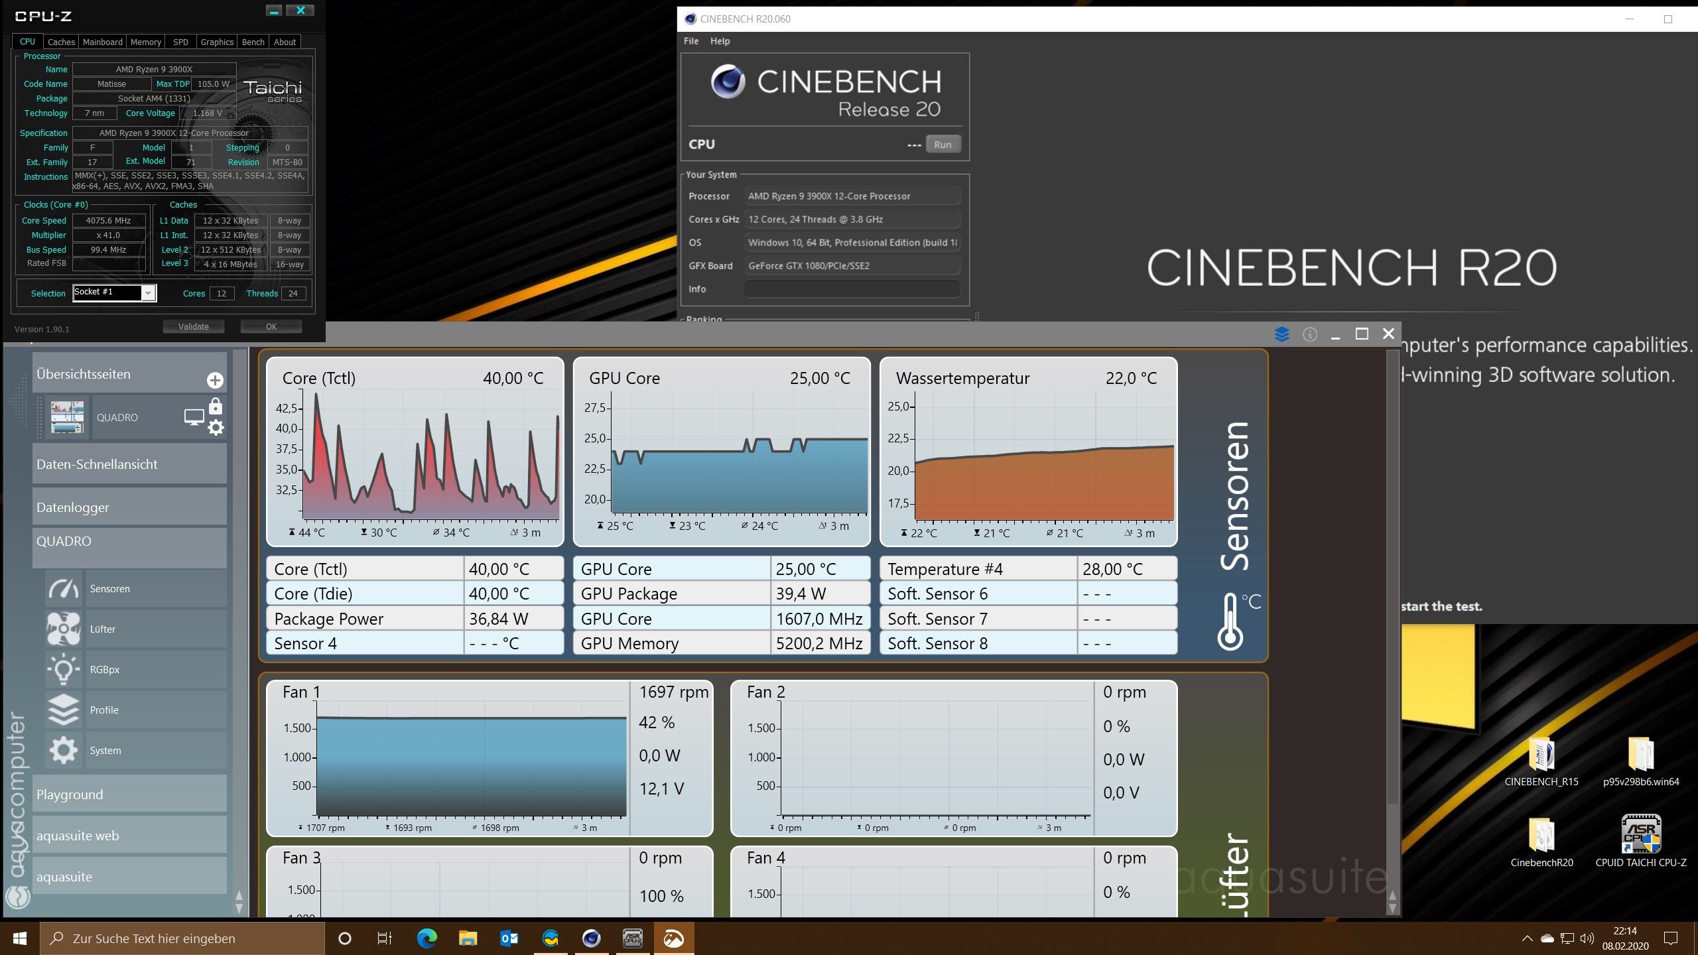Open Socket #1 selection dropdown in CPU-Z

(x=115, y=292)
